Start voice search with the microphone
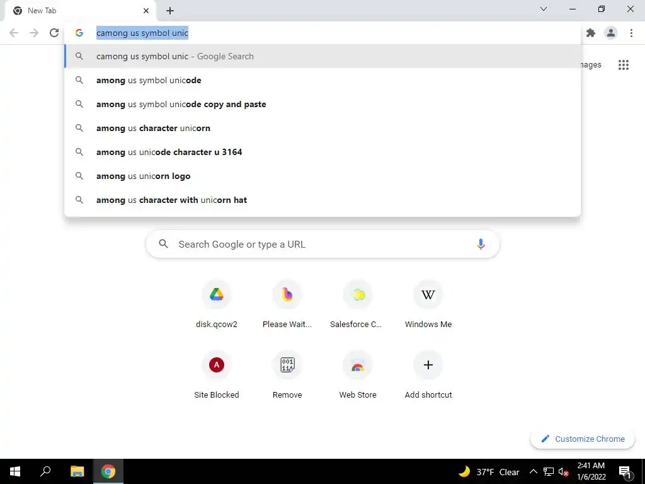The height and width of the screenshot is (484, 645). (x=481, y=244)
